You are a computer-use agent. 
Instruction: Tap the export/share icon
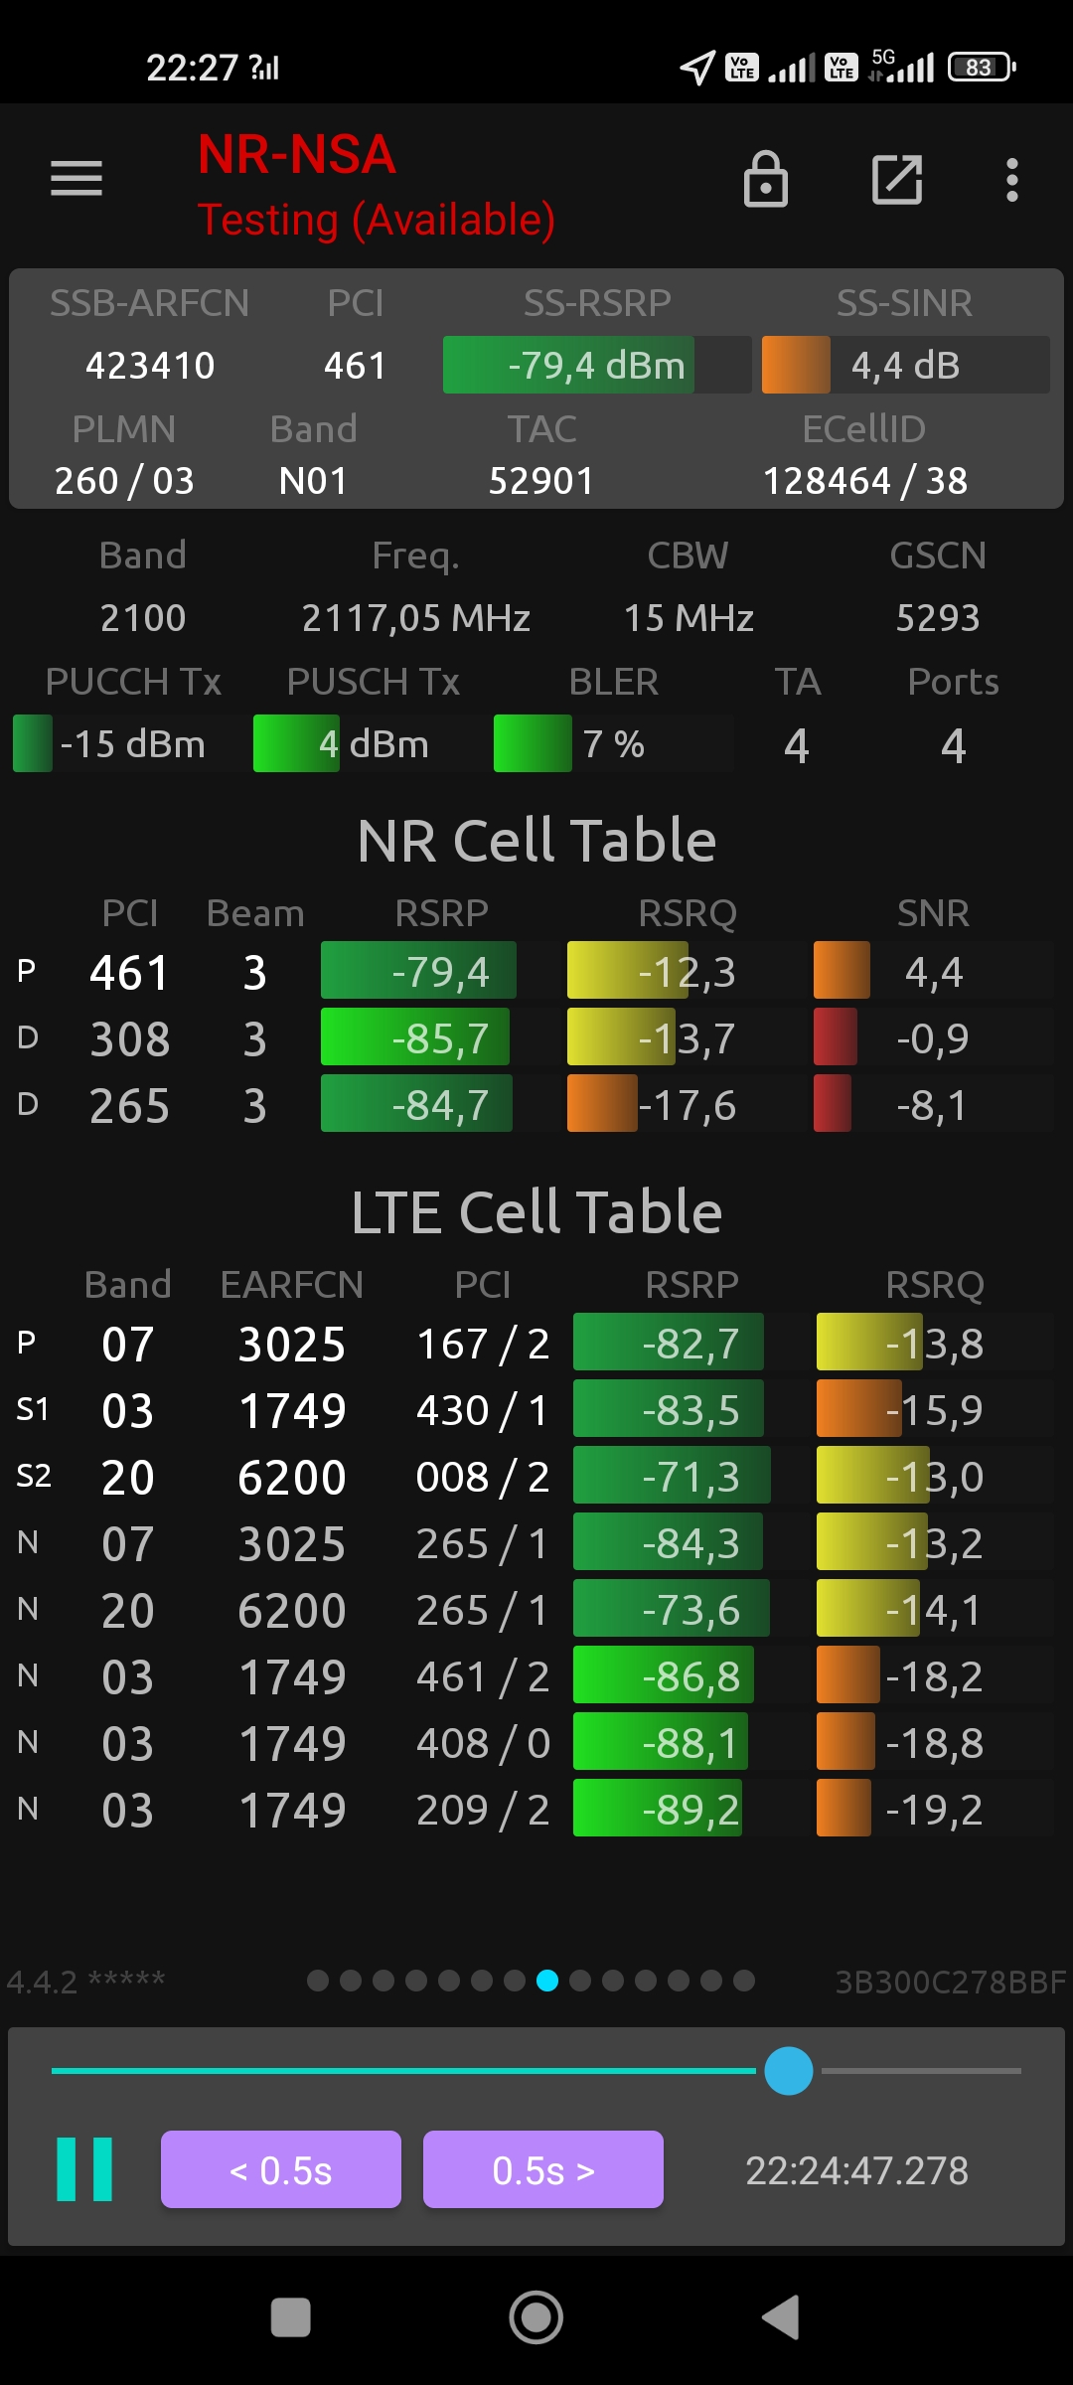(x=896, y=180)
